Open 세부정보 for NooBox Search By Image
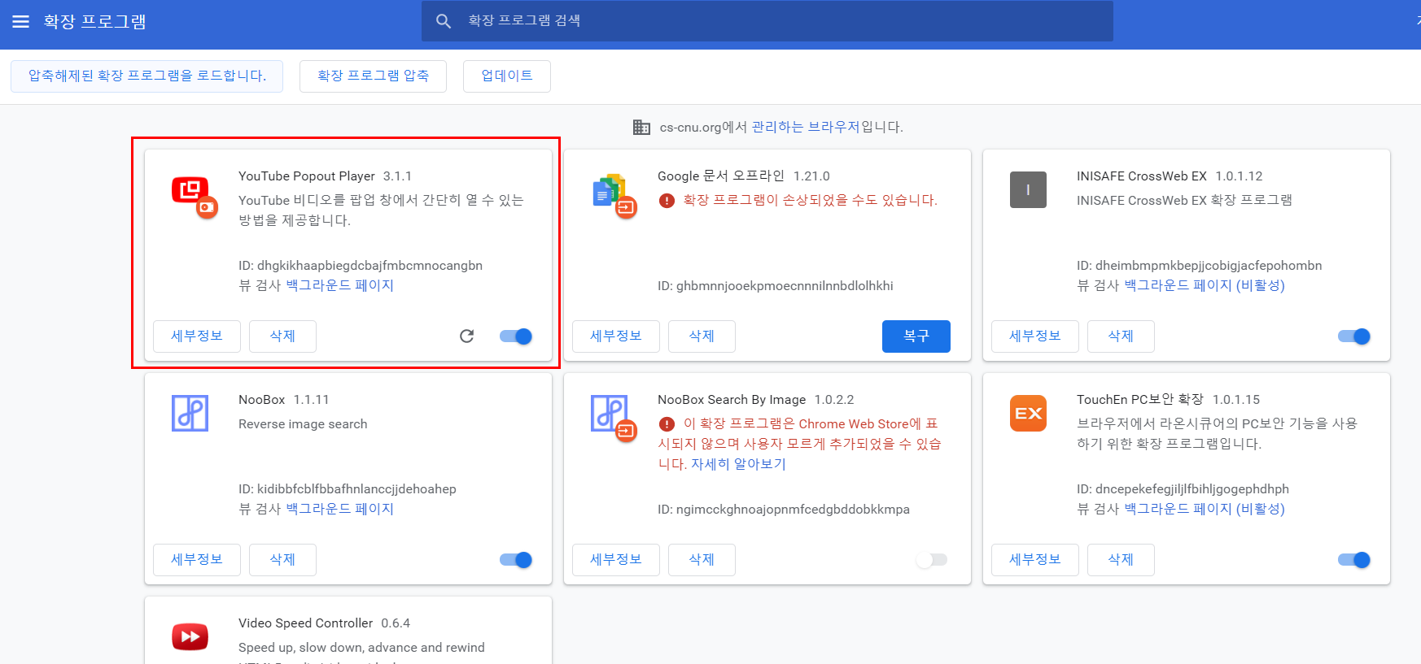 616,560
